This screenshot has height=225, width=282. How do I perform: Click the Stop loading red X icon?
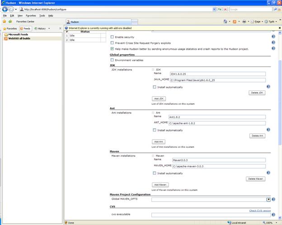pos(225,9)
